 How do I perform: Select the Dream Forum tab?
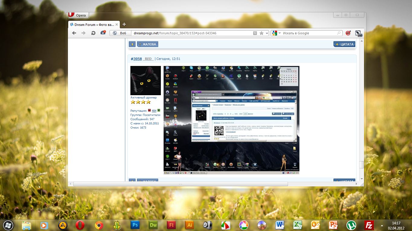coord(94,24)
